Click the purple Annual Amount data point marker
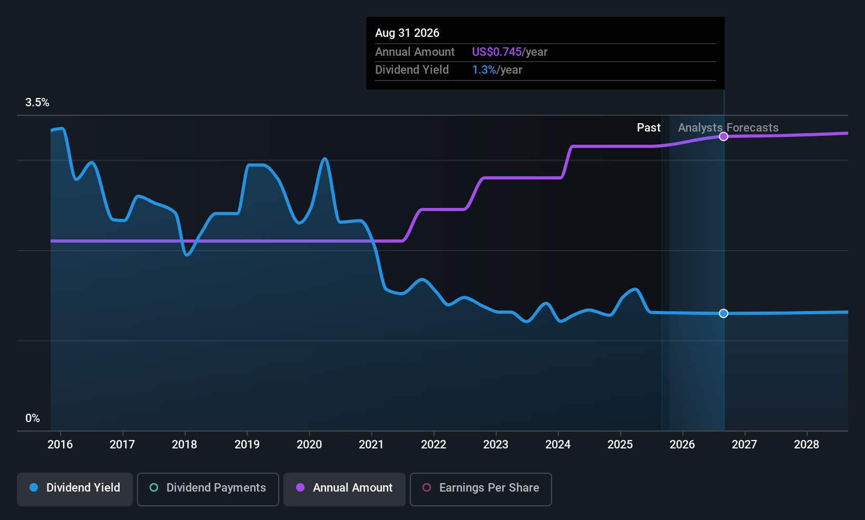This screenshot has width=865, height=520. click(x=724, y=137)
